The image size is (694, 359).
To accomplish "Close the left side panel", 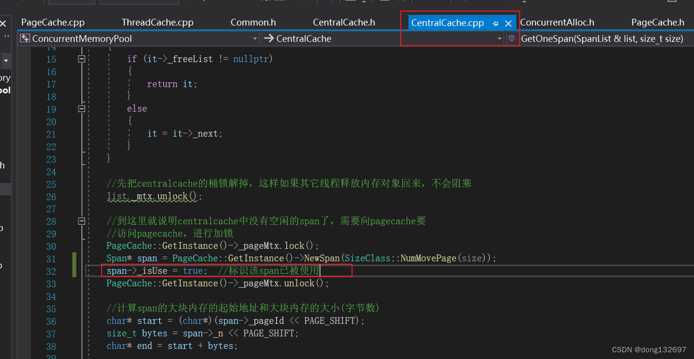I will point(3,23).
